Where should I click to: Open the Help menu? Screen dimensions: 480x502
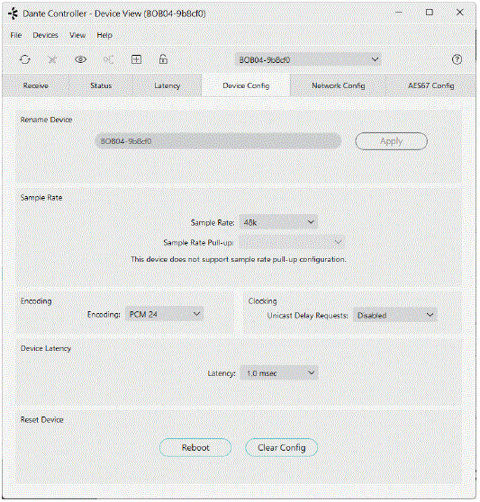(104, 35)
